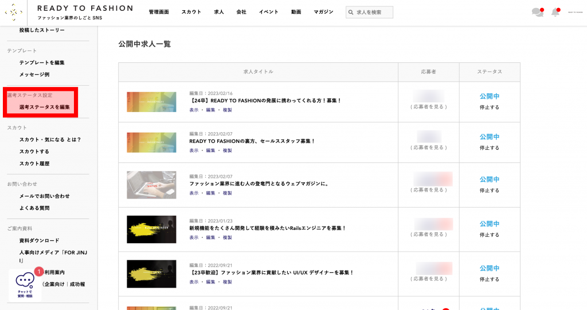The height and width of the screenshot is (310, 587).
Task: Open 選考ステータスを編集 in the sidebar
Action: click(45, 107)
